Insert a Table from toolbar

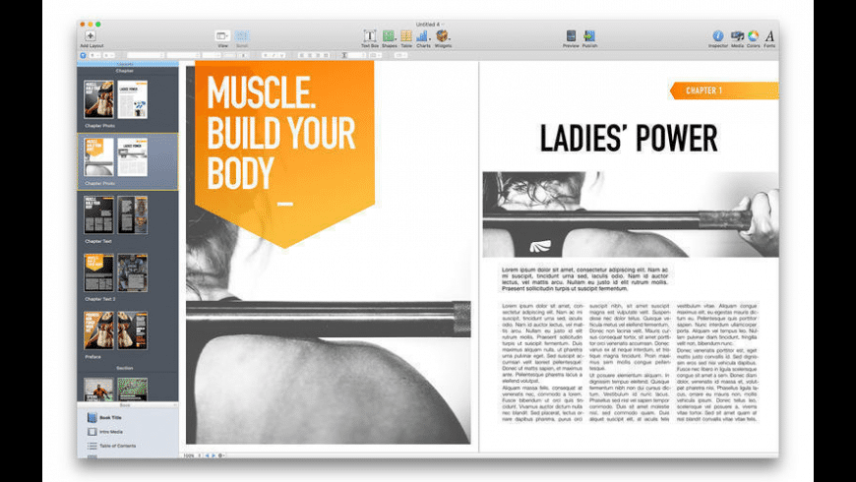[x=406, y=36]
